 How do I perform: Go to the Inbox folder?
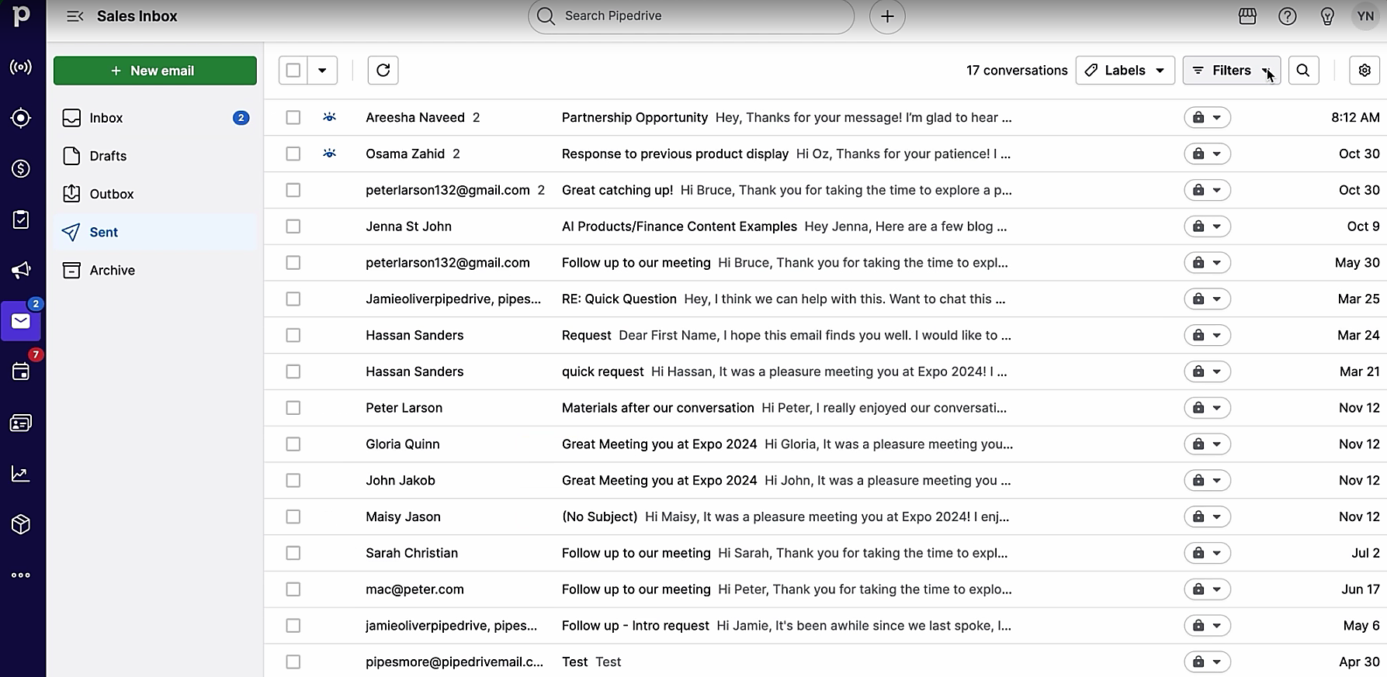(155, 118)
